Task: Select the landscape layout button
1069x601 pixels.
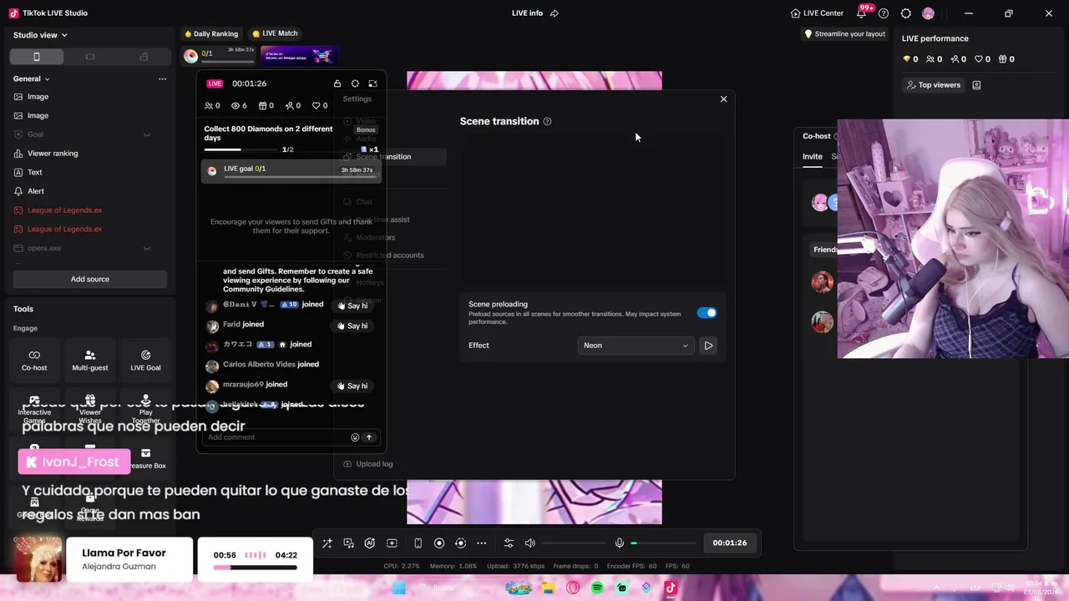Action: pos(90,57)
